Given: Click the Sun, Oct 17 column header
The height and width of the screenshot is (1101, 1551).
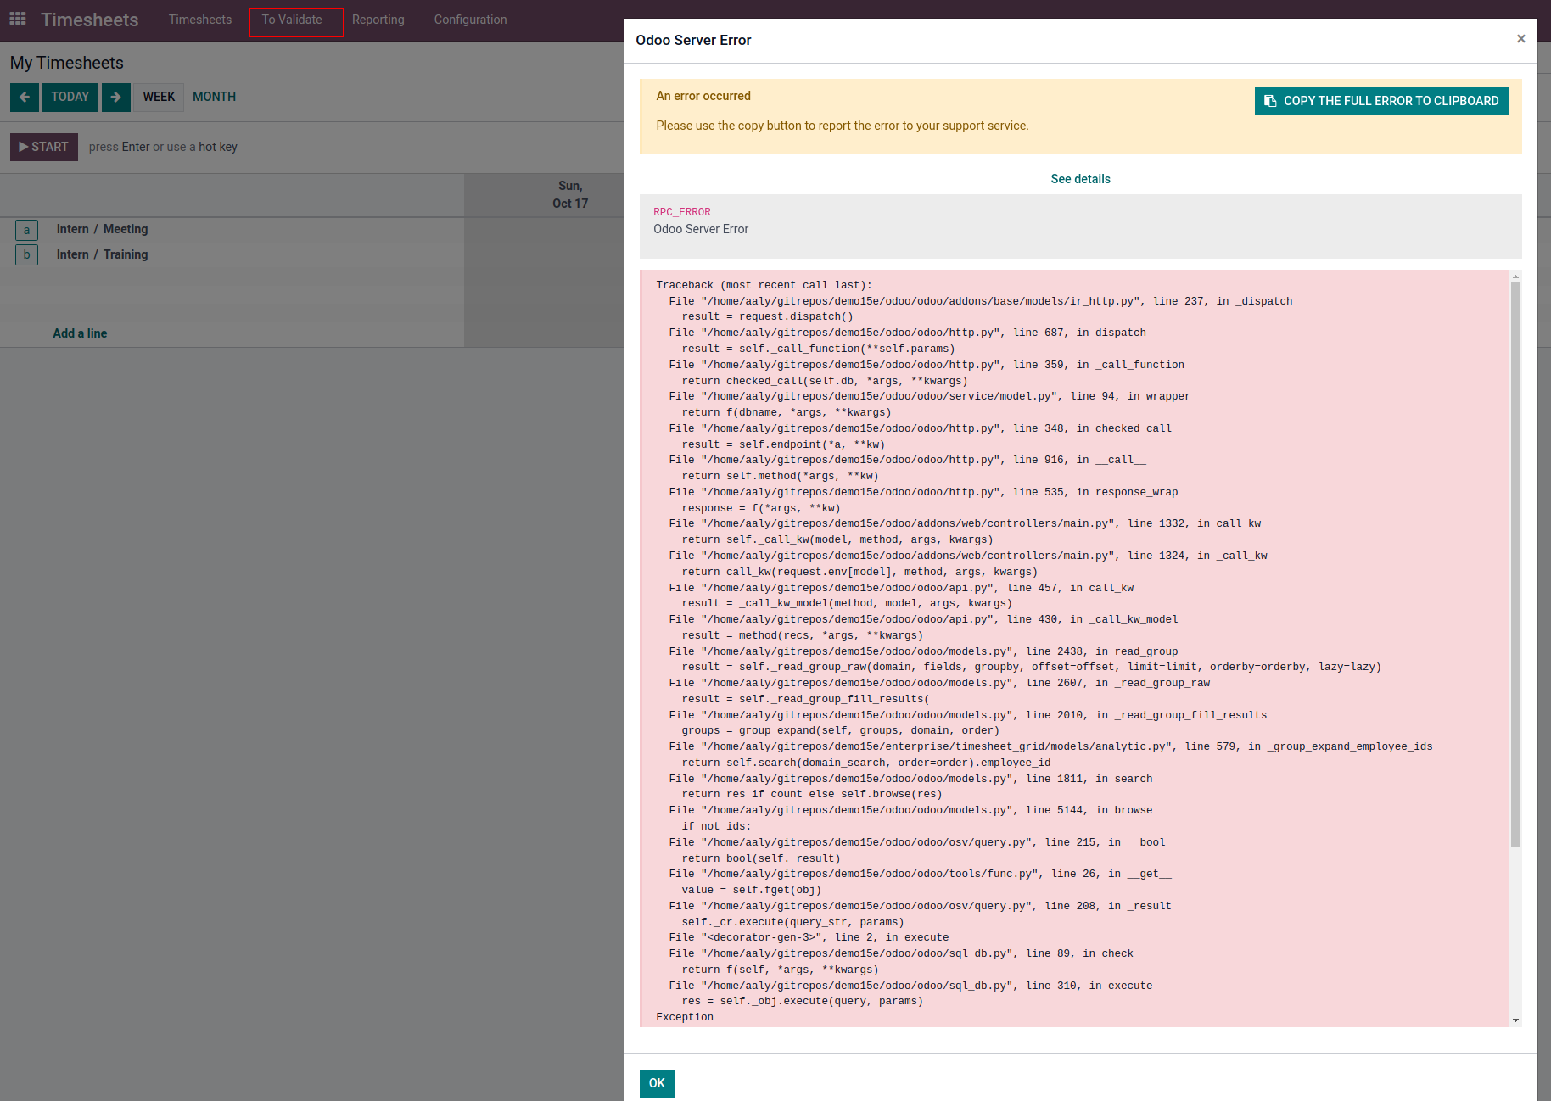Looking at the screenshot, I should pos(570,194).
